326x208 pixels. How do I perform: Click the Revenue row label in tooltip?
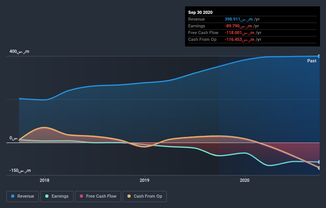coord(196,19)
